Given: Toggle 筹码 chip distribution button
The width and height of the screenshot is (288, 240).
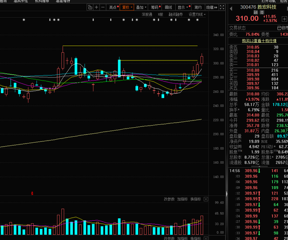Looking at the screenshot, I should pyautogui.click(x=156, y=7).
